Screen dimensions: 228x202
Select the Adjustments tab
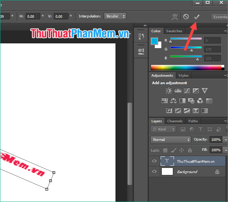pos(162,76)
